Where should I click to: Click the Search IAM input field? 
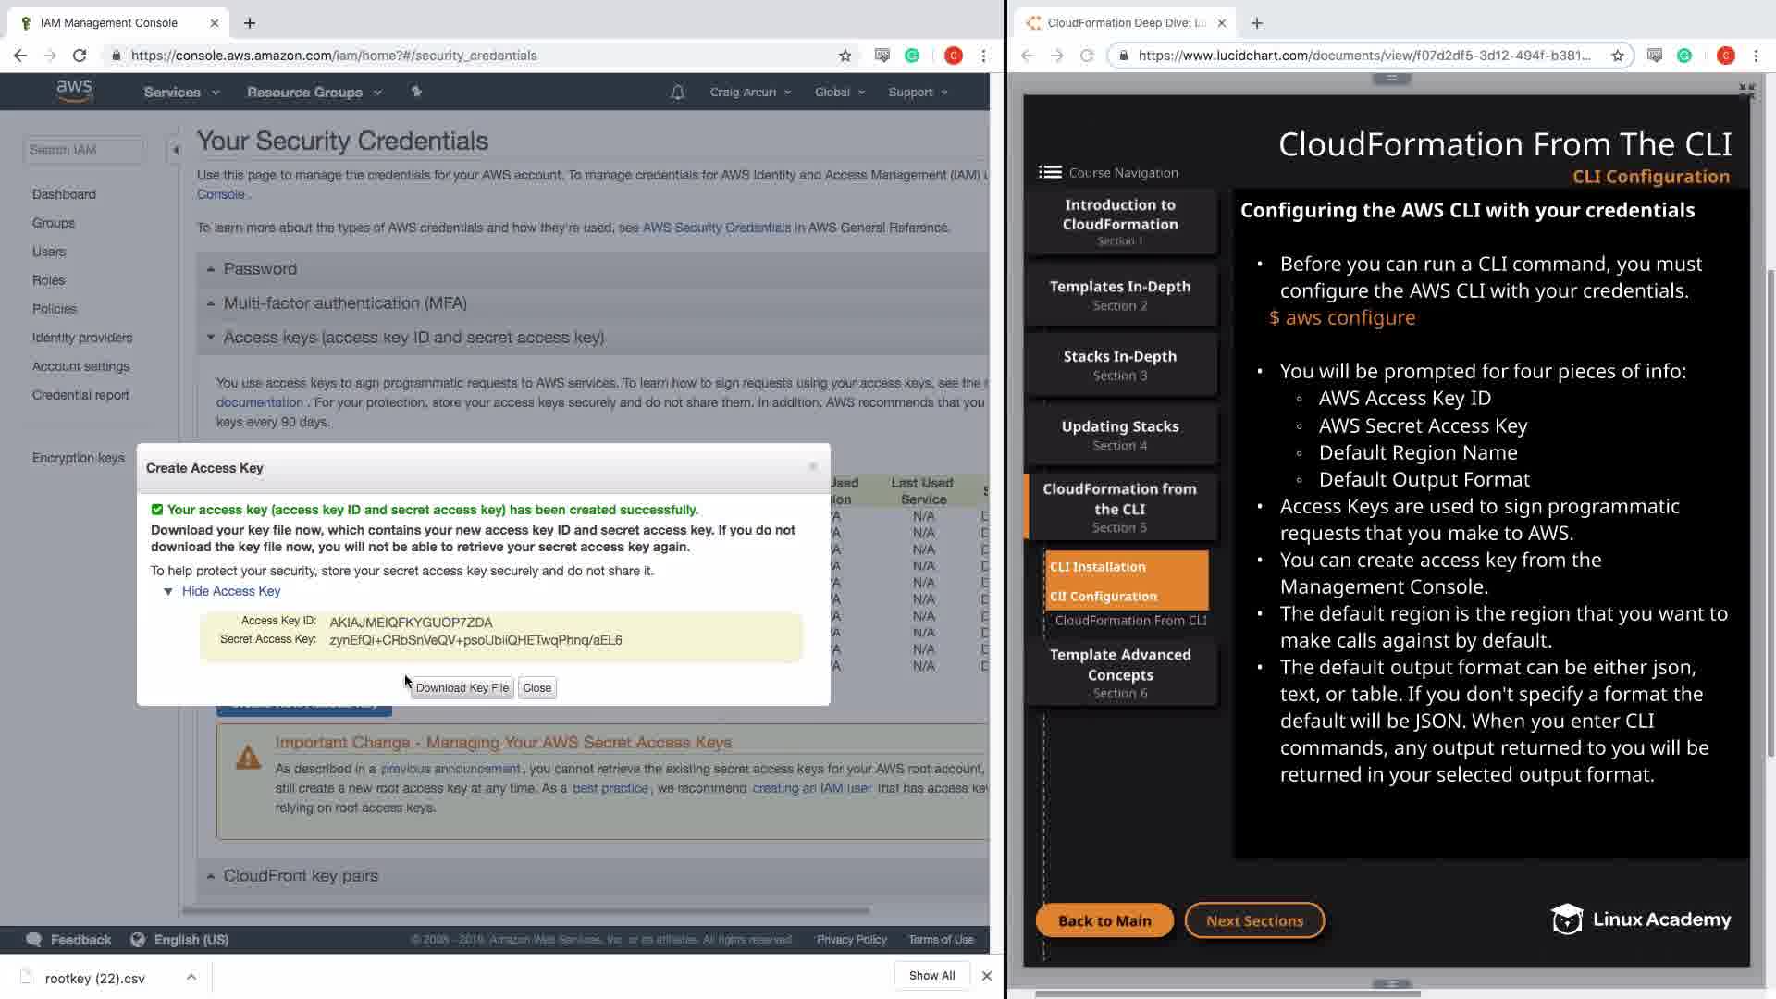pos(83,150)
